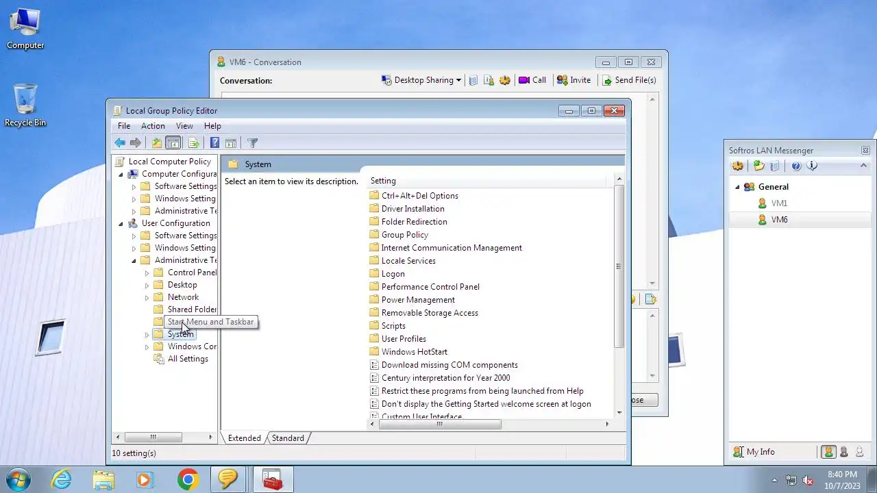Click the away status icon in Softros bottom bar
Screen dimensions: 877x493
coord(843,452)
